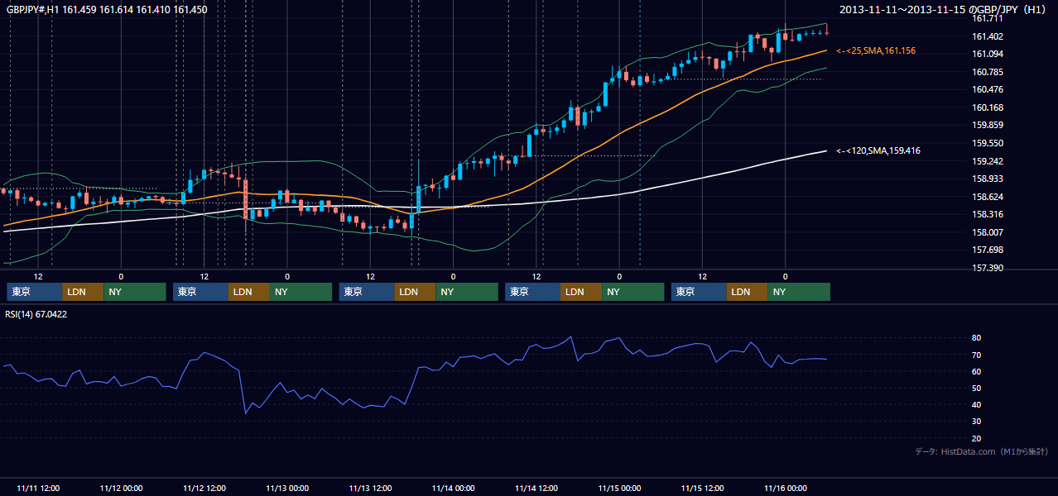
Task: Select the 11/11 12:00 time axis label
Action: coord(37,488)
